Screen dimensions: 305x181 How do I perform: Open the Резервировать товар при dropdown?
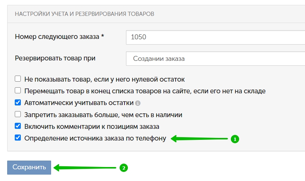215,59
